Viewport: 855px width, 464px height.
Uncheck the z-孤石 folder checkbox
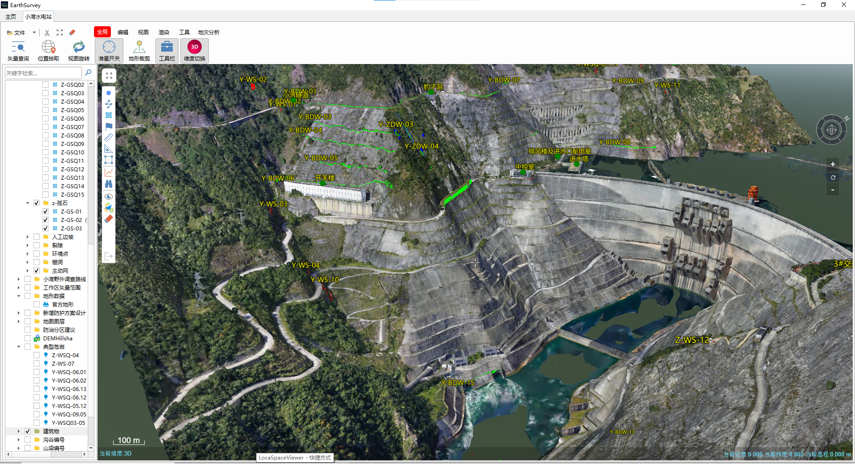37,203
